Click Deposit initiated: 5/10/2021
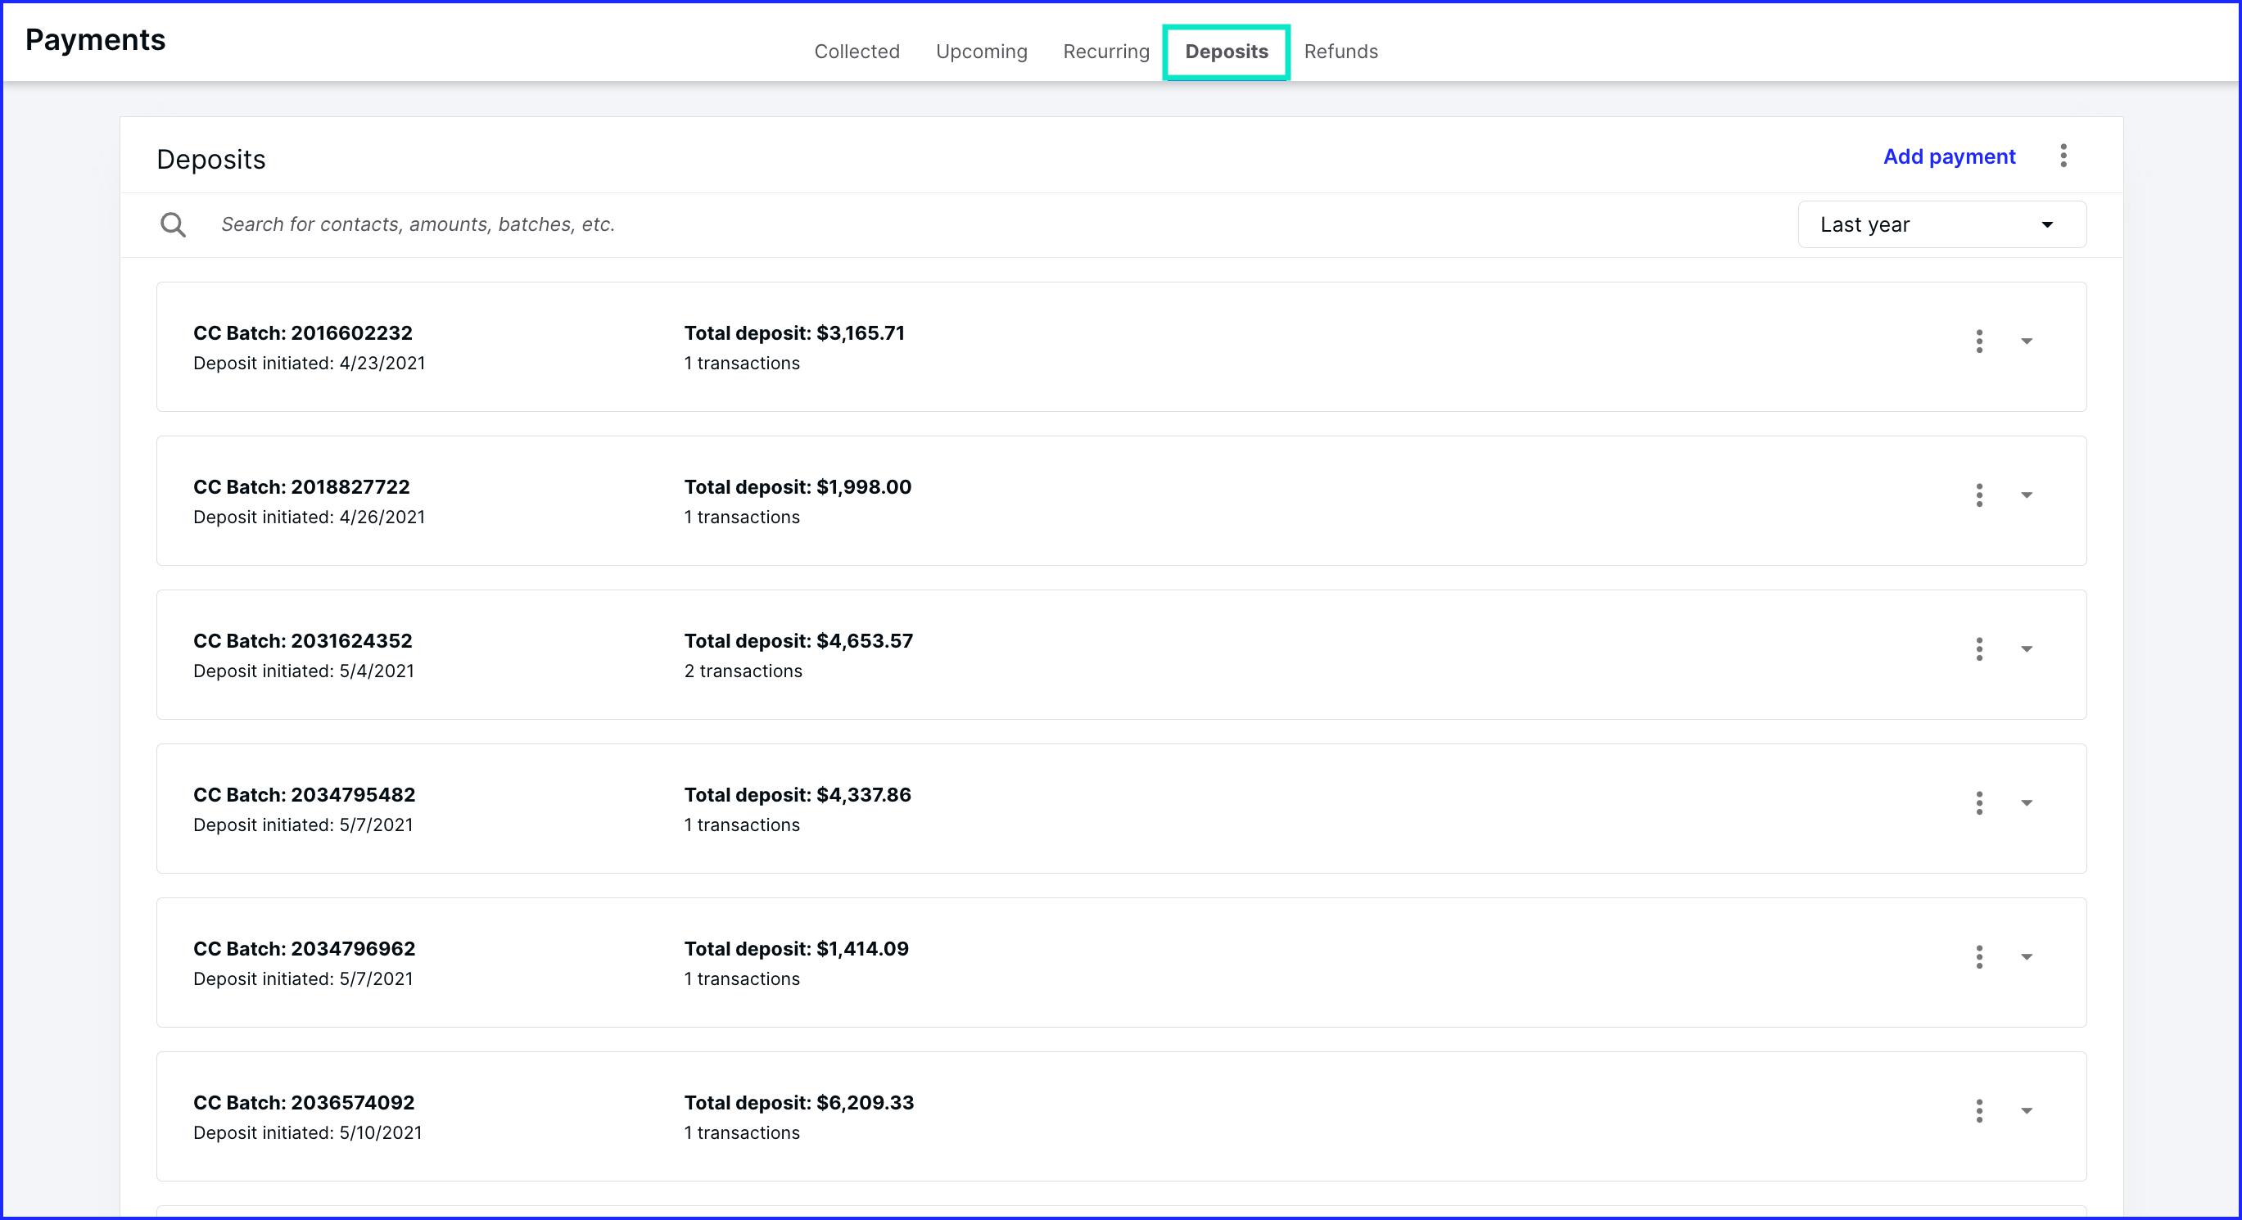 307,1134
